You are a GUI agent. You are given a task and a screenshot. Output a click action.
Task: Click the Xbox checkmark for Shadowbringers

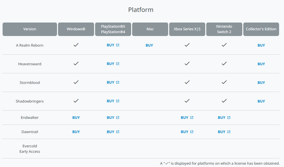tap(187, 101)
